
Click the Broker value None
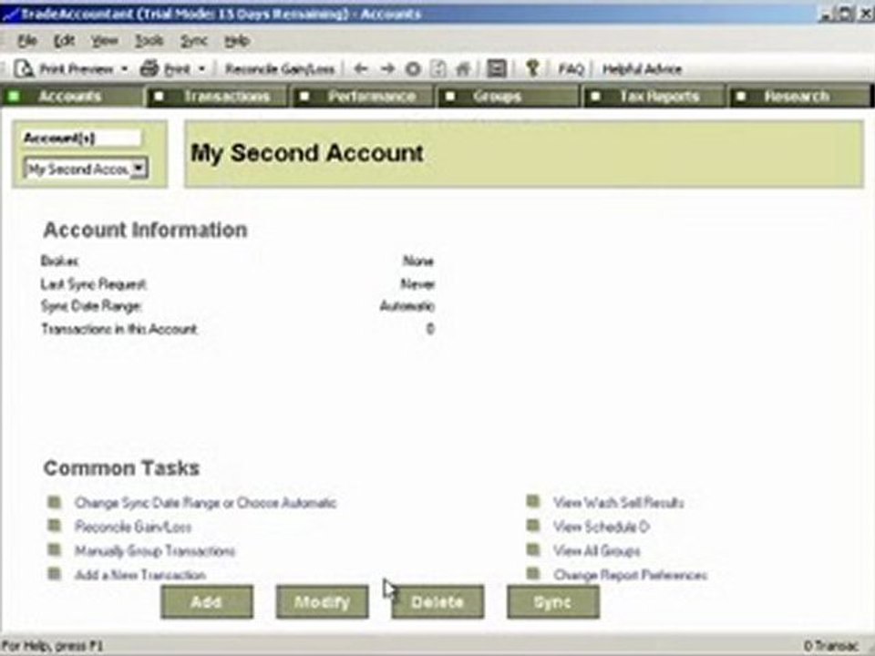click(x=418, y=261)
